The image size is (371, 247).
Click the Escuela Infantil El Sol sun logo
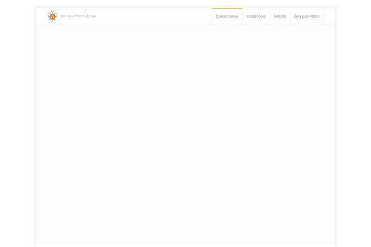[x=53, y=16]
